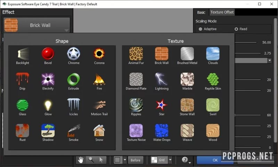Expand the Grid options dropdown arrow
The height and width of the screenshot is (167, 278).
(x=170, y=160)
